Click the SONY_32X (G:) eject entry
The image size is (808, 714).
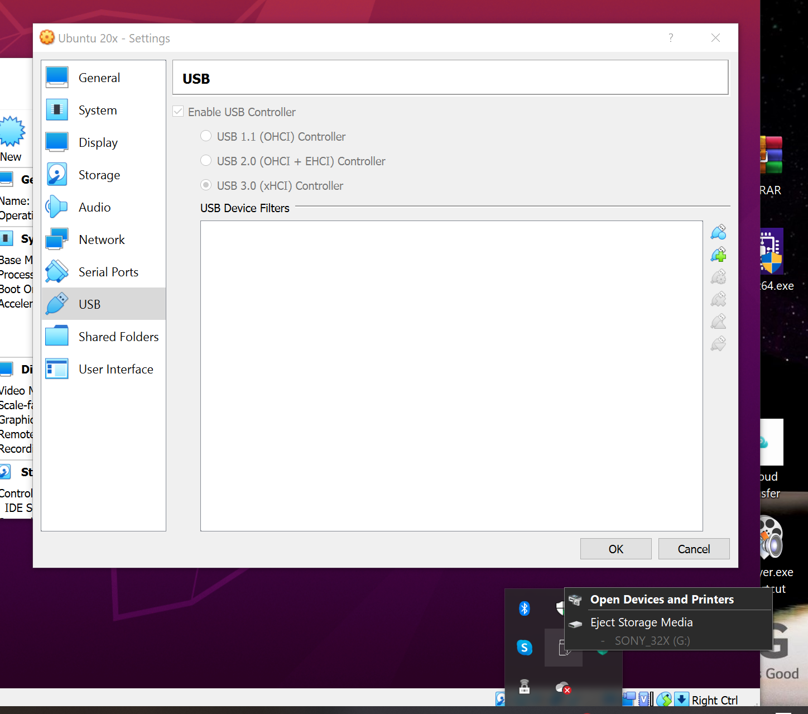[652, 641]
